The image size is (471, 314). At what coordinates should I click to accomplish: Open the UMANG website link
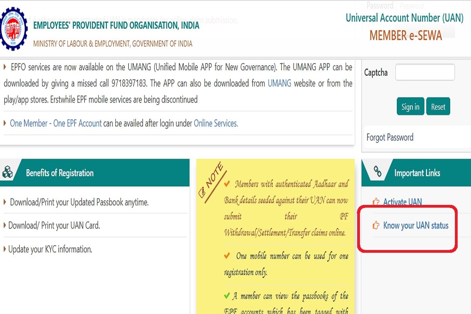279,83
